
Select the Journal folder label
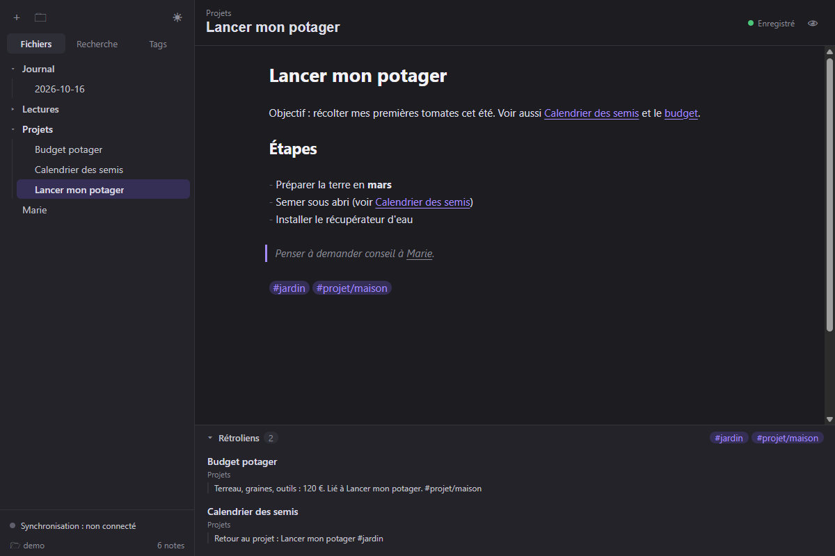pos(38,69)
